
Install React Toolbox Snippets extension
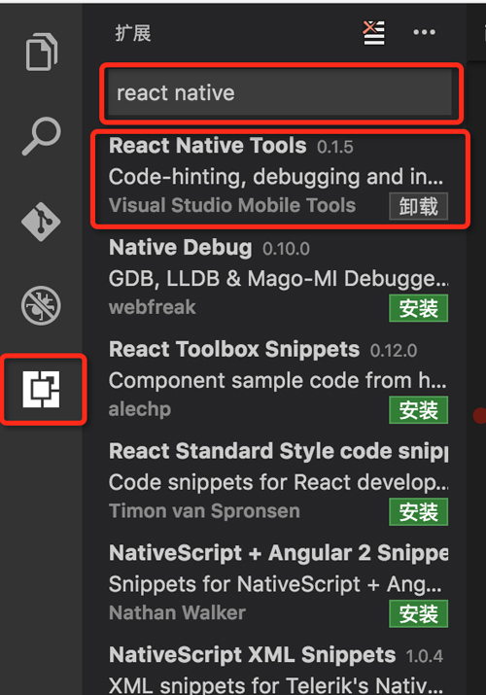click(x=419, y=410)
